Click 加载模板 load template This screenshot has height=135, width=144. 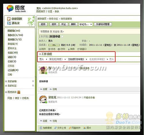pyautogui.click(x=46, y=128)
